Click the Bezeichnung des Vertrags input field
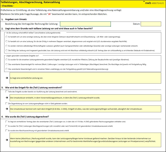166x152 pixels. 85,24
